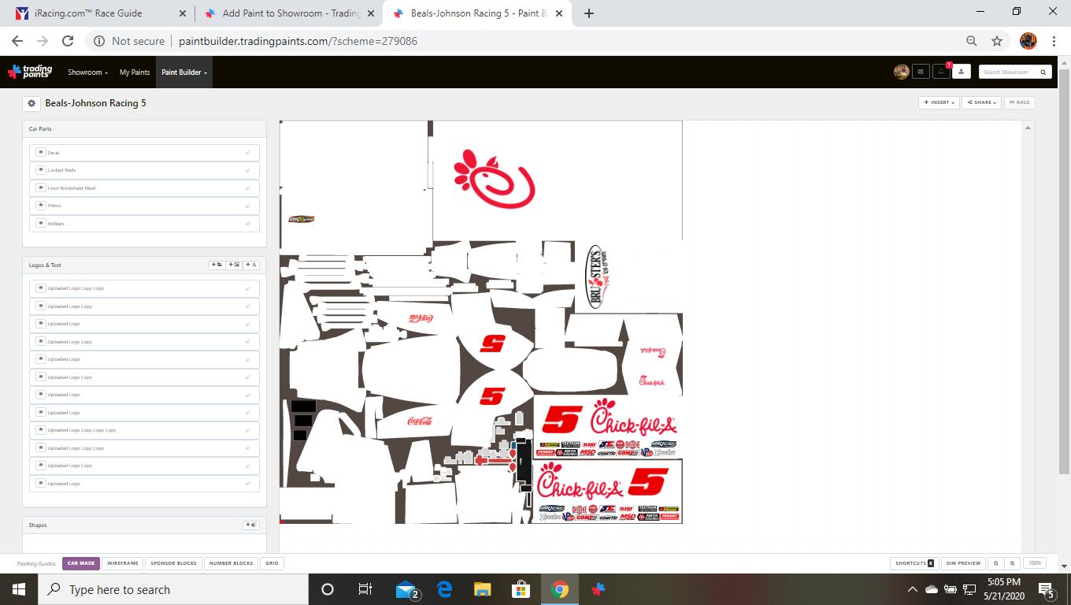Viewport: 1071px width, 605px height.
Task: Click the upload icon in header
Action: coord(961,72)
